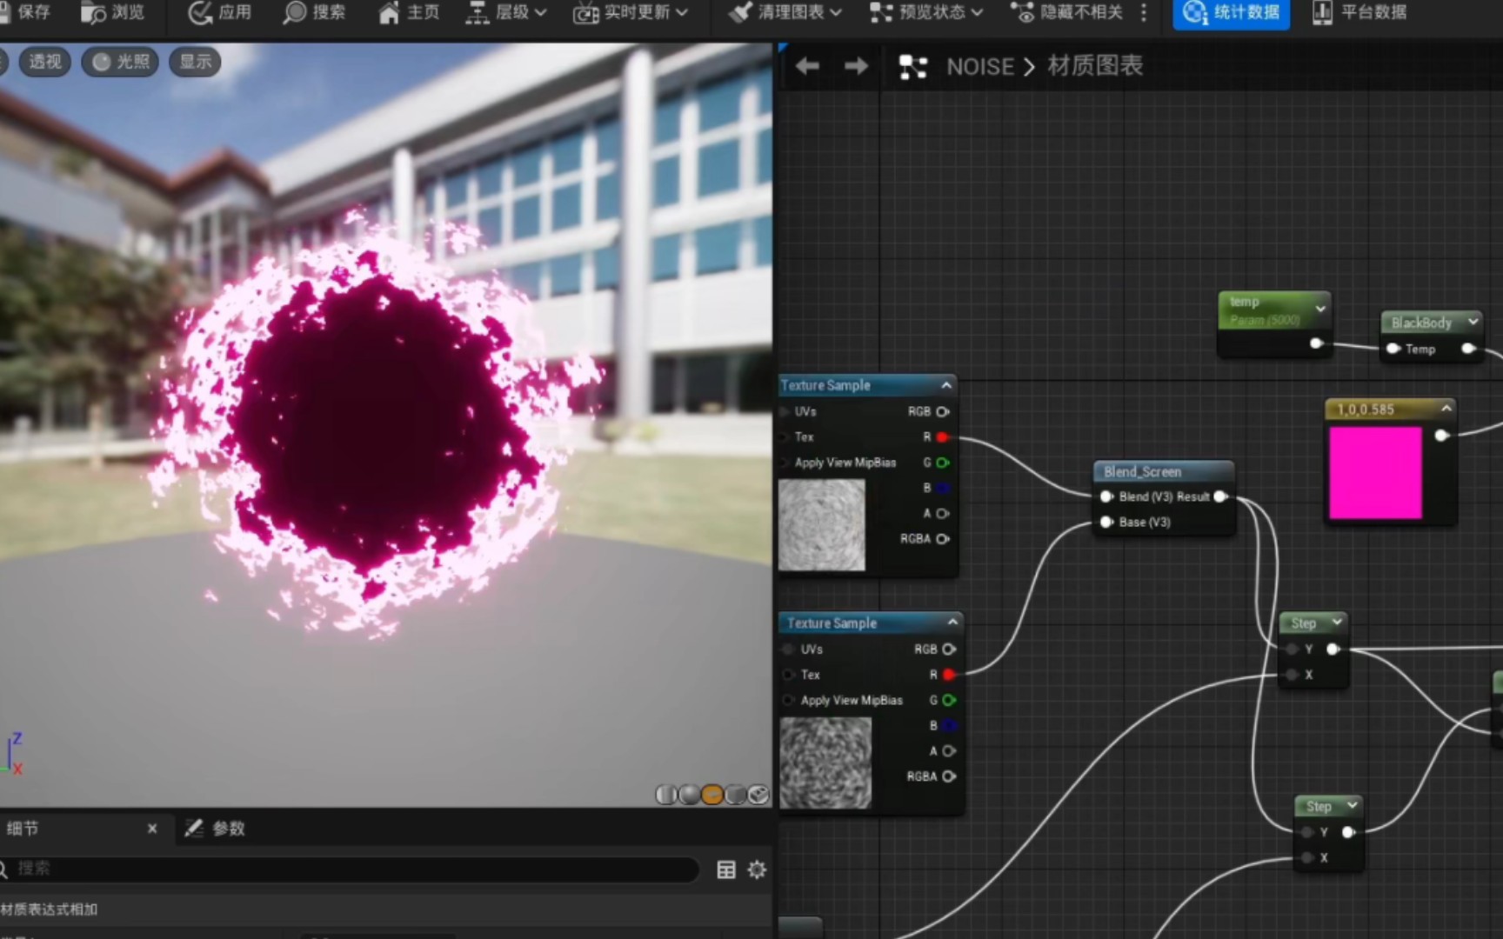Collapse the upper Texture Sample node
This screenshot has width=1503, height=939.
[946, 384]
